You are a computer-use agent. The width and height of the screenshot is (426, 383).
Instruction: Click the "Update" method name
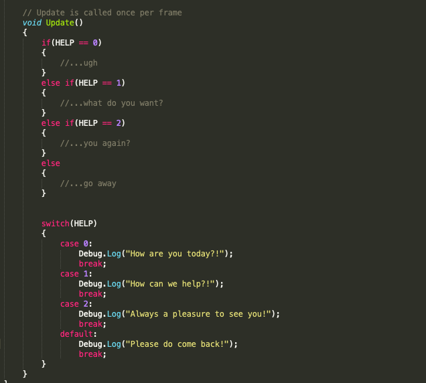pos(60,23)
